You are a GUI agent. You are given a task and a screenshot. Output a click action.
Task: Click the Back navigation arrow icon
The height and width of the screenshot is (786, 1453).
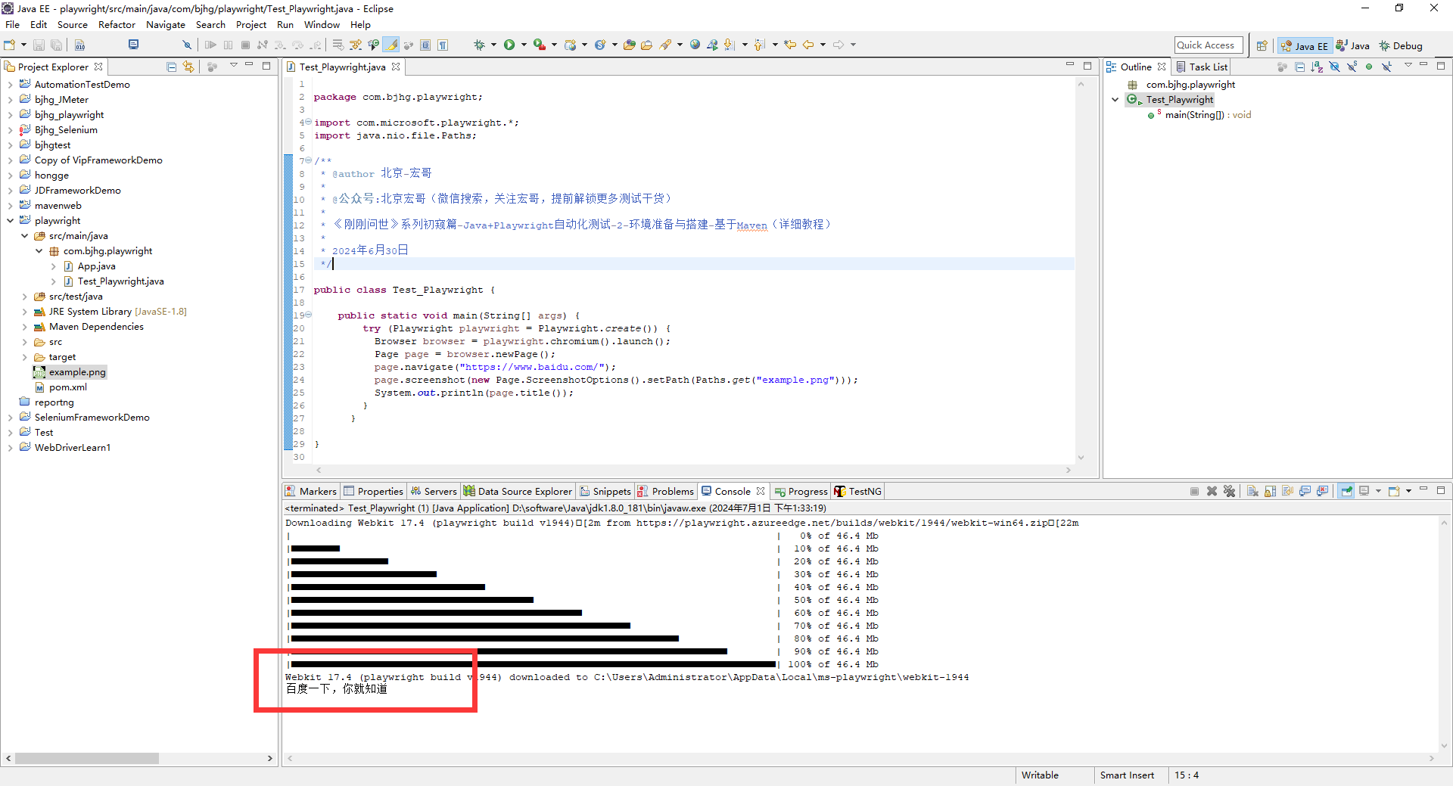[808, 45]
